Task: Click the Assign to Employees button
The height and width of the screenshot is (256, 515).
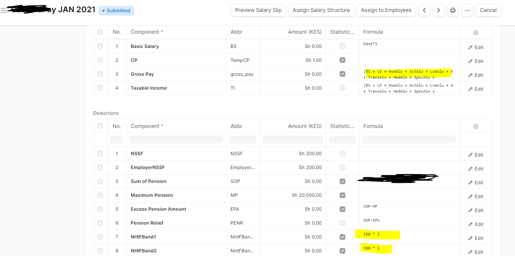Action: click(386, 10)
